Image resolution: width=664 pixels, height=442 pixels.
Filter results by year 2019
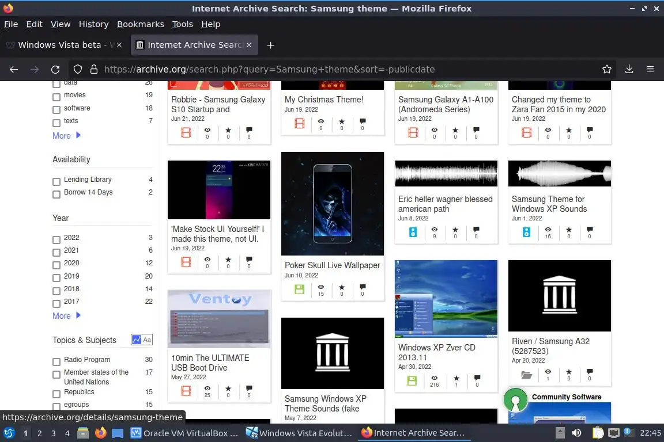(56, 278)
